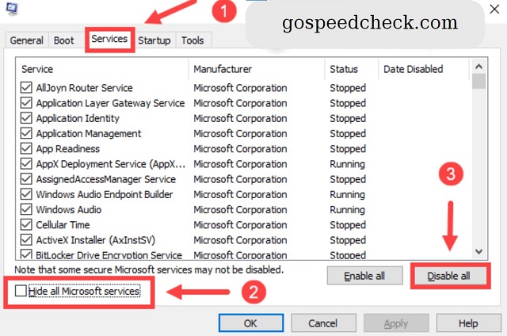507x336 pixels.
Task: Click the Apply button
Action: tap(396, 323)
